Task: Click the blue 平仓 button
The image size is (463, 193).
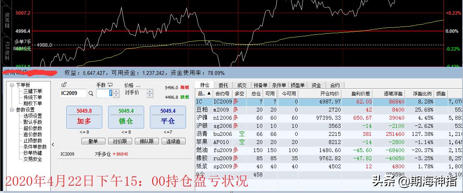Action: click(168, 117)
